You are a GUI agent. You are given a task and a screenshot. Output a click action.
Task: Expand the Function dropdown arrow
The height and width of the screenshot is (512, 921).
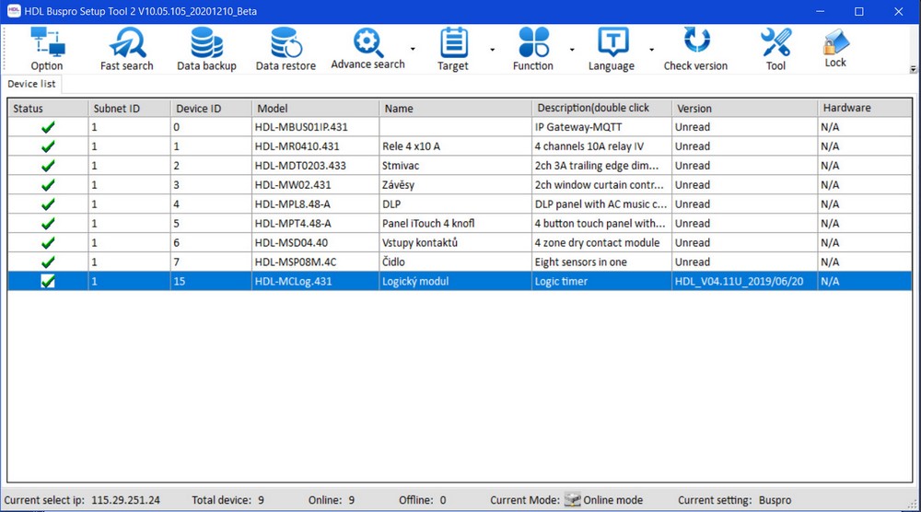(x=572, y=50)
